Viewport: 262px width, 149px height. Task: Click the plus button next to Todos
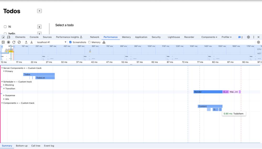pos(40,11)
